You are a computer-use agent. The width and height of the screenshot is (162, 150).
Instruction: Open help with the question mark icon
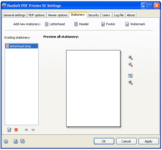[6, 141]
